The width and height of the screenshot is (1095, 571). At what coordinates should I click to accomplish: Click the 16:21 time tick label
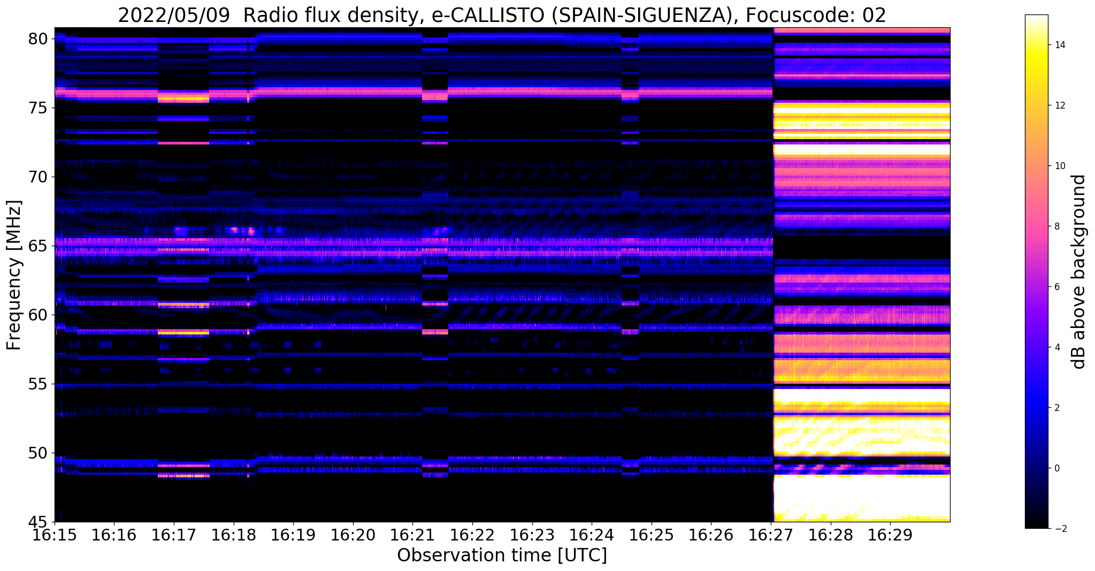[412, 535]
